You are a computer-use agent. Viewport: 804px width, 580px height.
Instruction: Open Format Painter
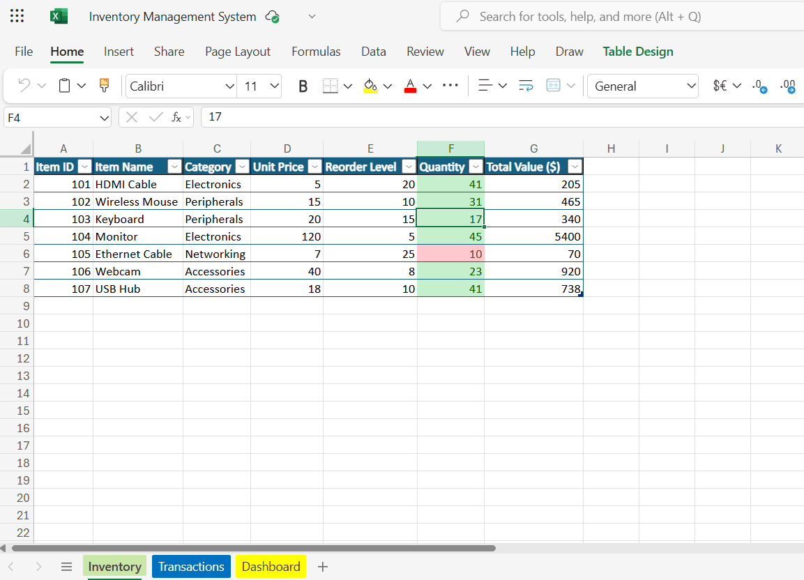103,84
